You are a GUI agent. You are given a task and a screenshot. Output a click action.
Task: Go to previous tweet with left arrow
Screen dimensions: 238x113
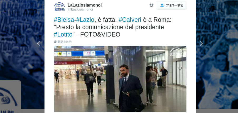[38, 43]
